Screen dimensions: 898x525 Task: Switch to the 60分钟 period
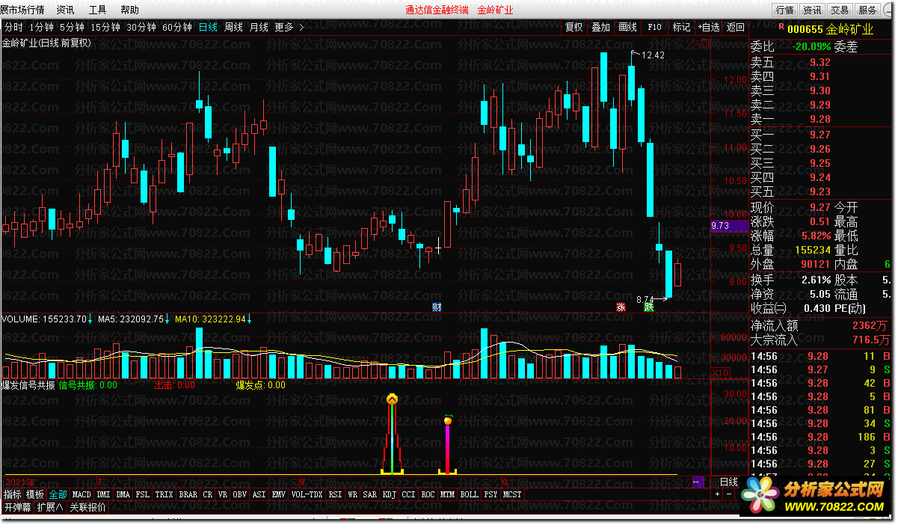click(x=177, y=27)
